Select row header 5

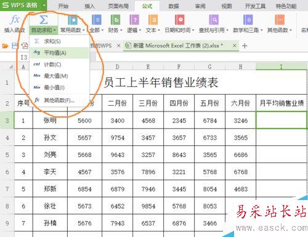(7, 155)
